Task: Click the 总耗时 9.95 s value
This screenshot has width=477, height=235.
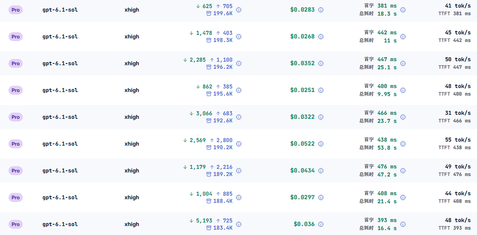Action: point(387,94)
